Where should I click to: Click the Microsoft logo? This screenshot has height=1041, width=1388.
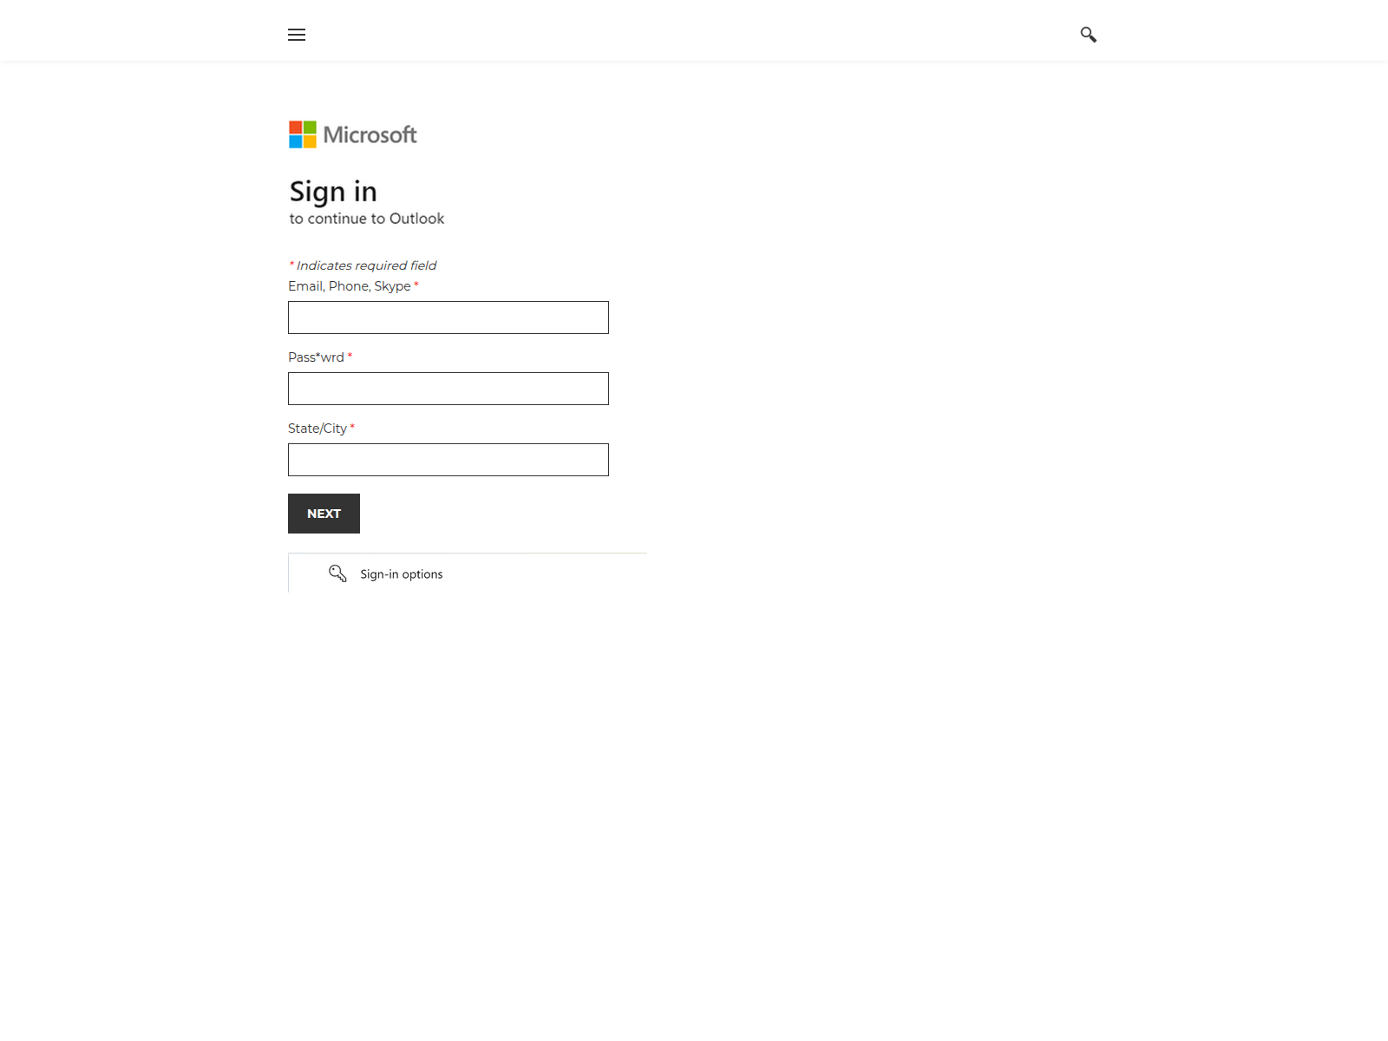point(353,134)
